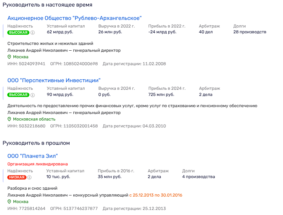Click the Московская область region text
Screen dimensions: 283x215
point(34,119)
